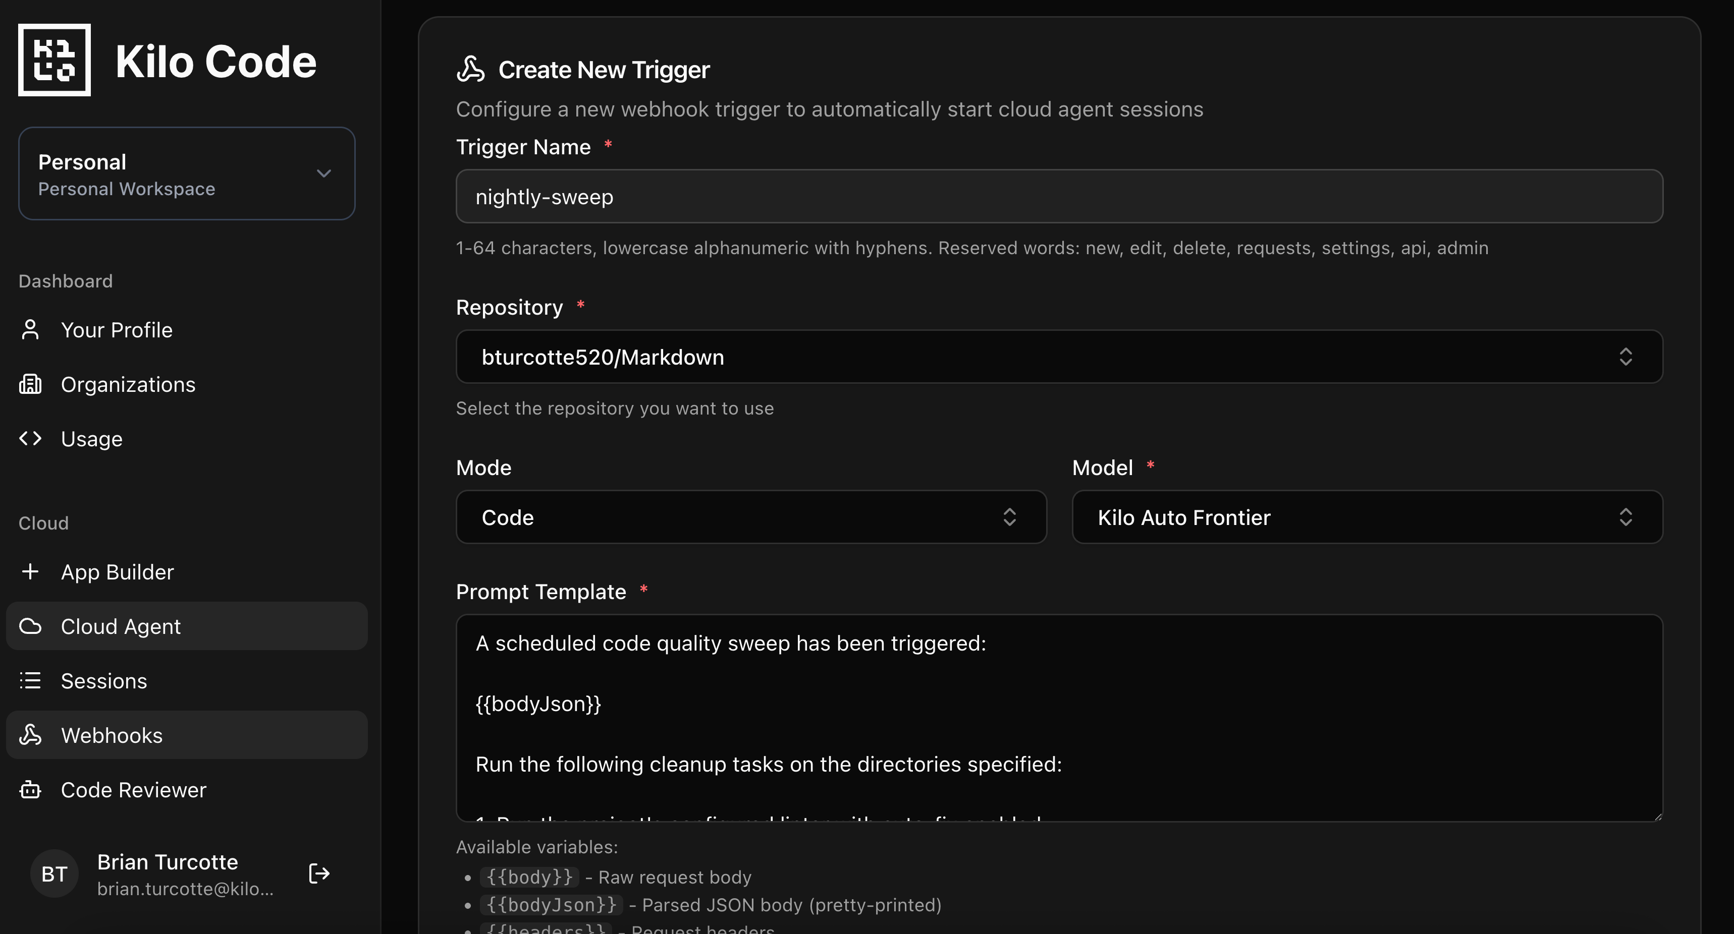The height and width of the screenshot is (934, 1734).
Task: Click the Kilo Code logo icon
Action: point(54,60)
